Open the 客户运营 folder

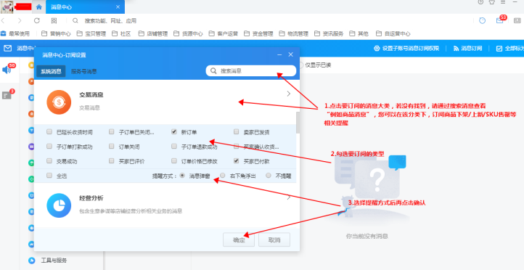tap(224, 33)
